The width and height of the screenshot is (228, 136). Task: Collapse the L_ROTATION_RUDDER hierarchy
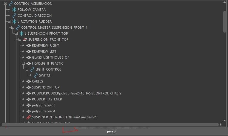point(9,22)
